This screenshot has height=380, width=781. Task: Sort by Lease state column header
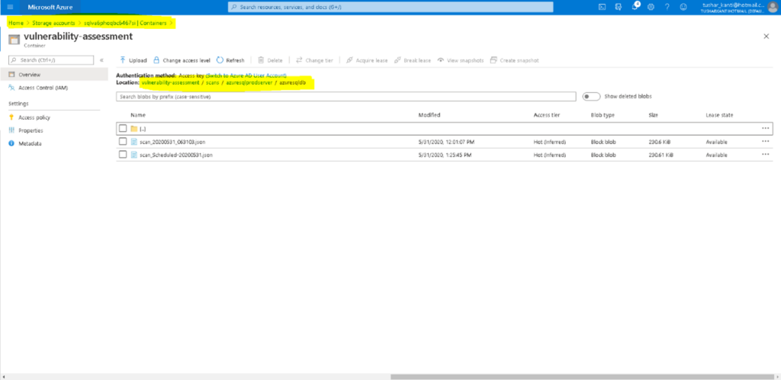719,115
